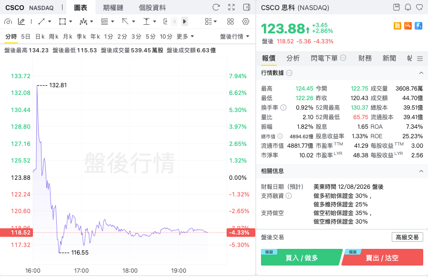
Task: Open the multi-chart grid layout icon
Action: pyautogui.click(x=230, y=21)
